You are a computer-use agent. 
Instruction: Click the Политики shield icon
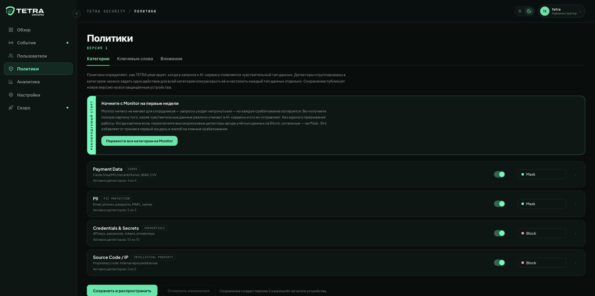(x=11, y=69)
